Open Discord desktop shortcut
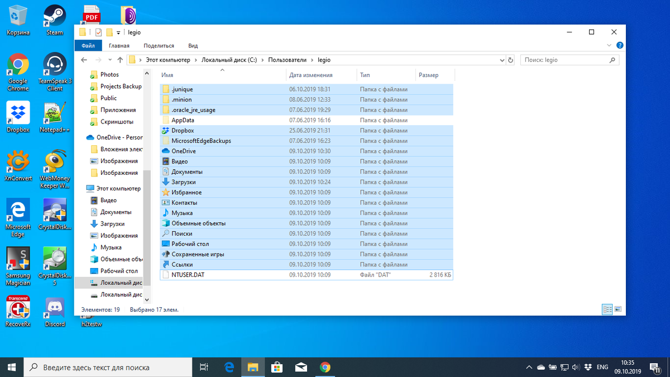 55,312
